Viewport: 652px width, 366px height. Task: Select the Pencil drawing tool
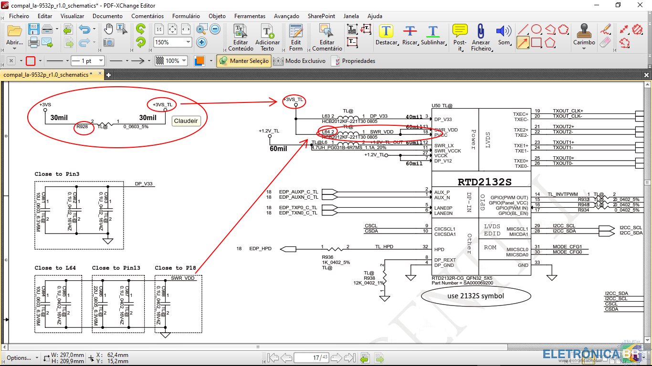coord(605,30)
